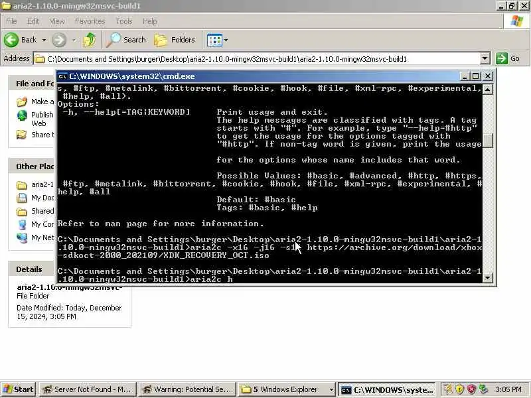The image size is (531, 398).
Task: Expand the Views dropdown arrow
Action: pos(226,40)
